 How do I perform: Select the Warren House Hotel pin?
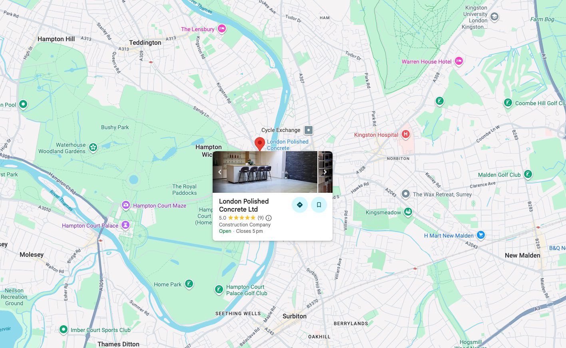[458, 61]
